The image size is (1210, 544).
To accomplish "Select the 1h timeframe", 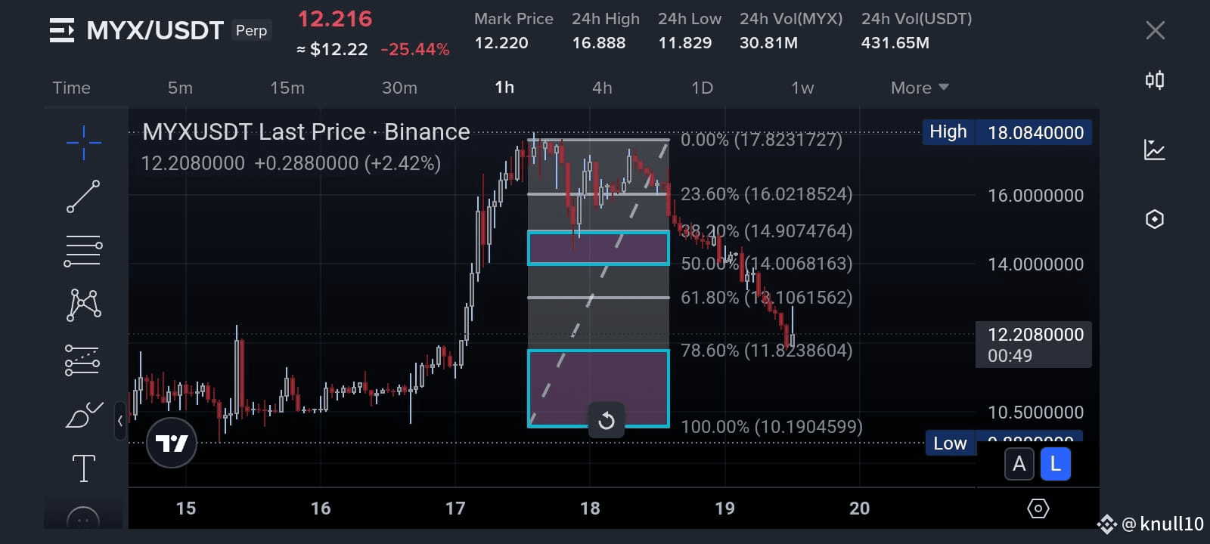I will [x=504, y=88].
